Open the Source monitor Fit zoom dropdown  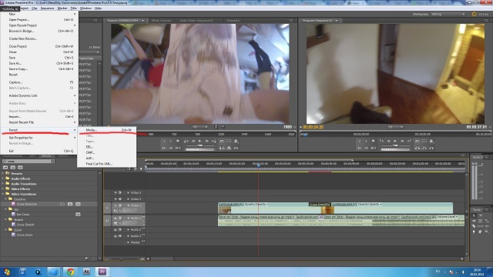tap(200, 127)
